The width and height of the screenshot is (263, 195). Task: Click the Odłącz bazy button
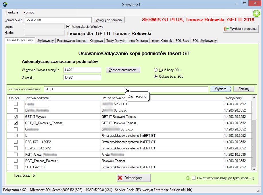(x=134, y=178)
